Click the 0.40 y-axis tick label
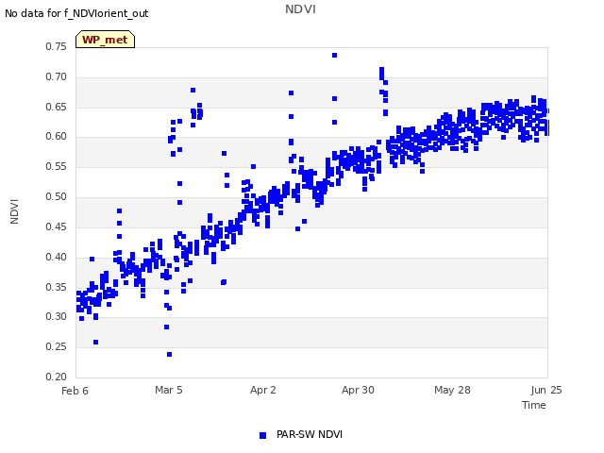This screenshot has width=604, height=453. [57, 257]
